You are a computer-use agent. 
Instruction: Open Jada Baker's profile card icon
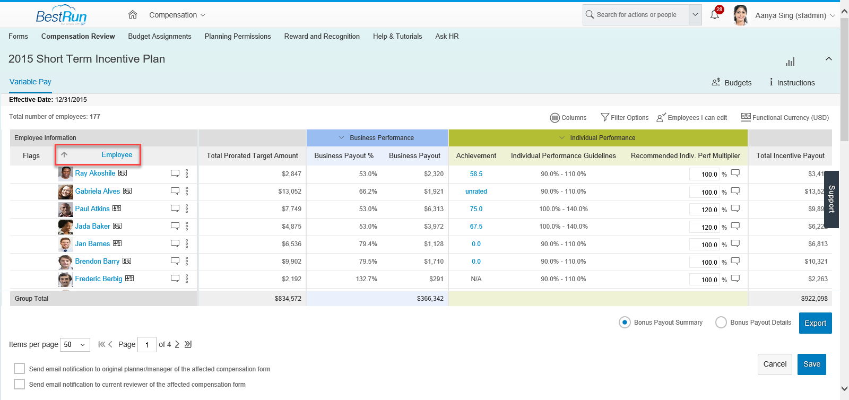coord(117,225)
